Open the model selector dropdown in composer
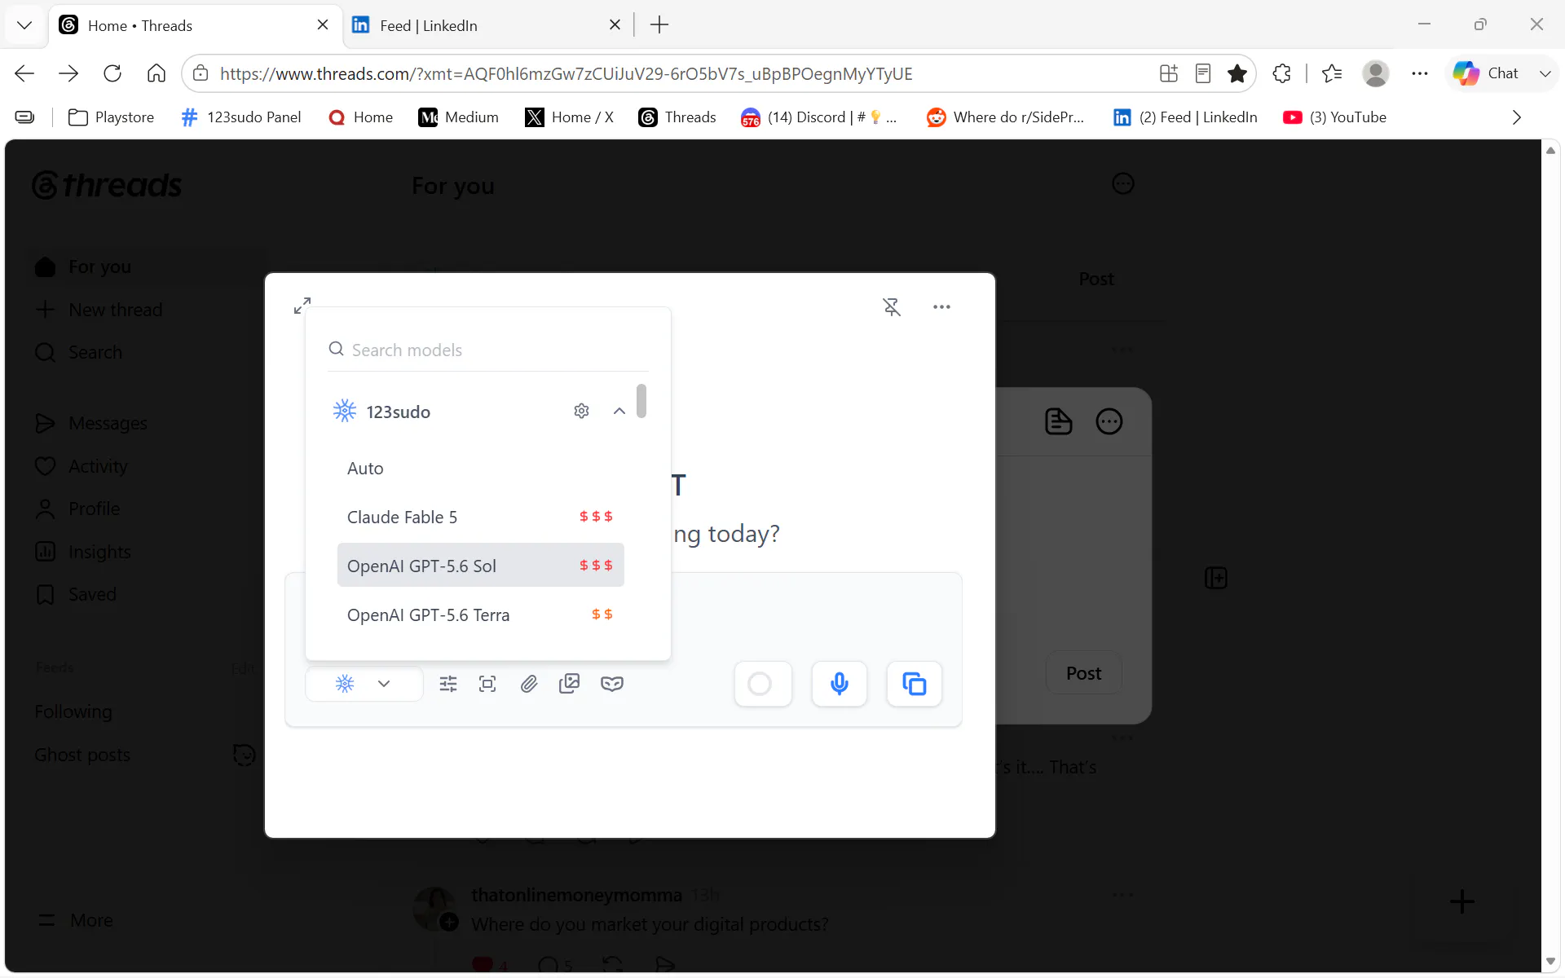 (364, 684)
